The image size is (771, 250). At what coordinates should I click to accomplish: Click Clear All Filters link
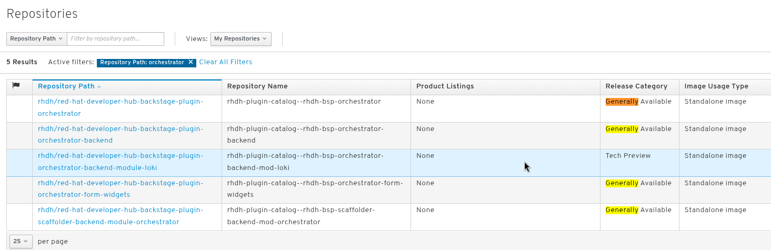(x=225, y=62)
